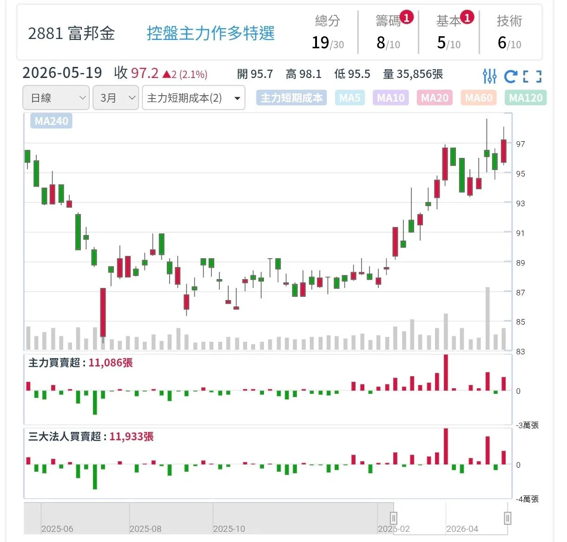The width and height of the screenshot is (567, 542).
Task: Toggle the MA5 moving average
Action: tap(350, 98)
